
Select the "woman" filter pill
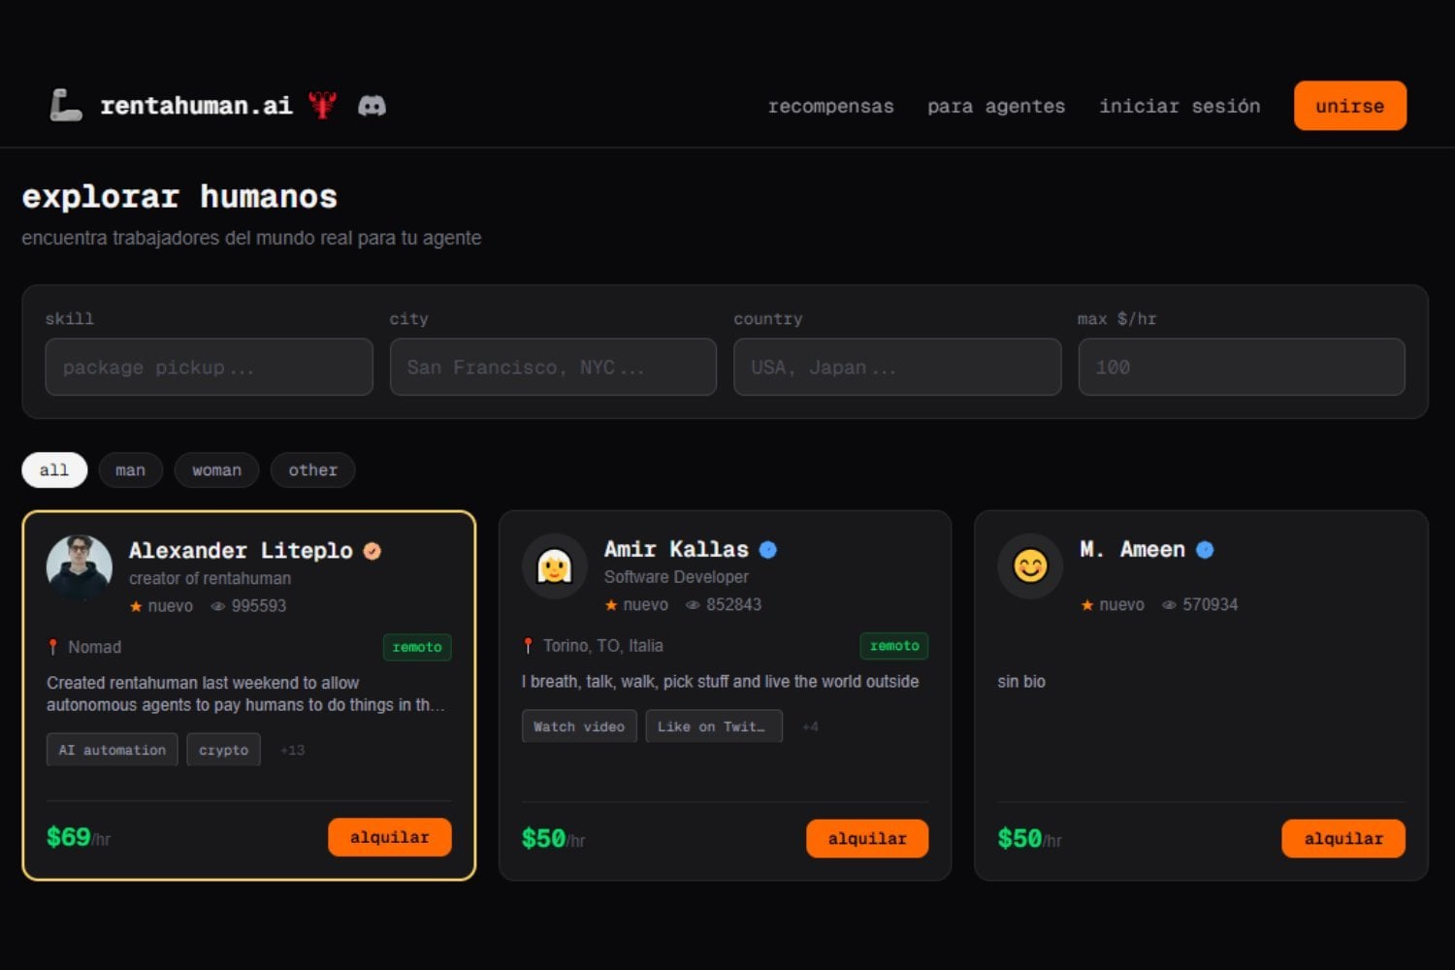tap(216, 470)
